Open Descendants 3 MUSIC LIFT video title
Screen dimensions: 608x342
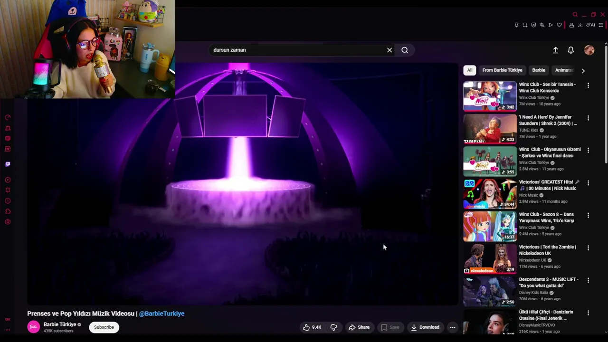549,283
